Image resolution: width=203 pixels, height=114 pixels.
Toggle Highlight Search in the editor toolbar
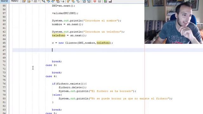tap(58, 1)
